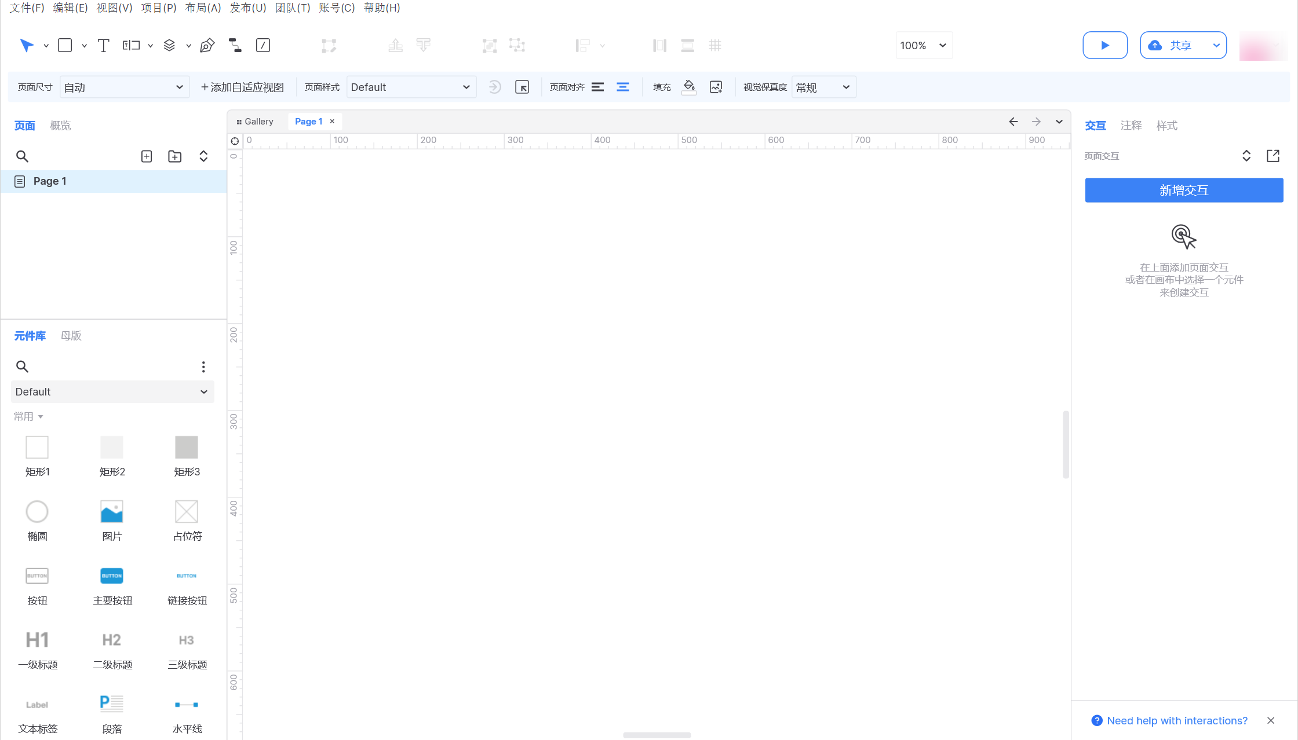Pick the 椭圆 widget
The image size is (1298, 740).
pos(37,521)
